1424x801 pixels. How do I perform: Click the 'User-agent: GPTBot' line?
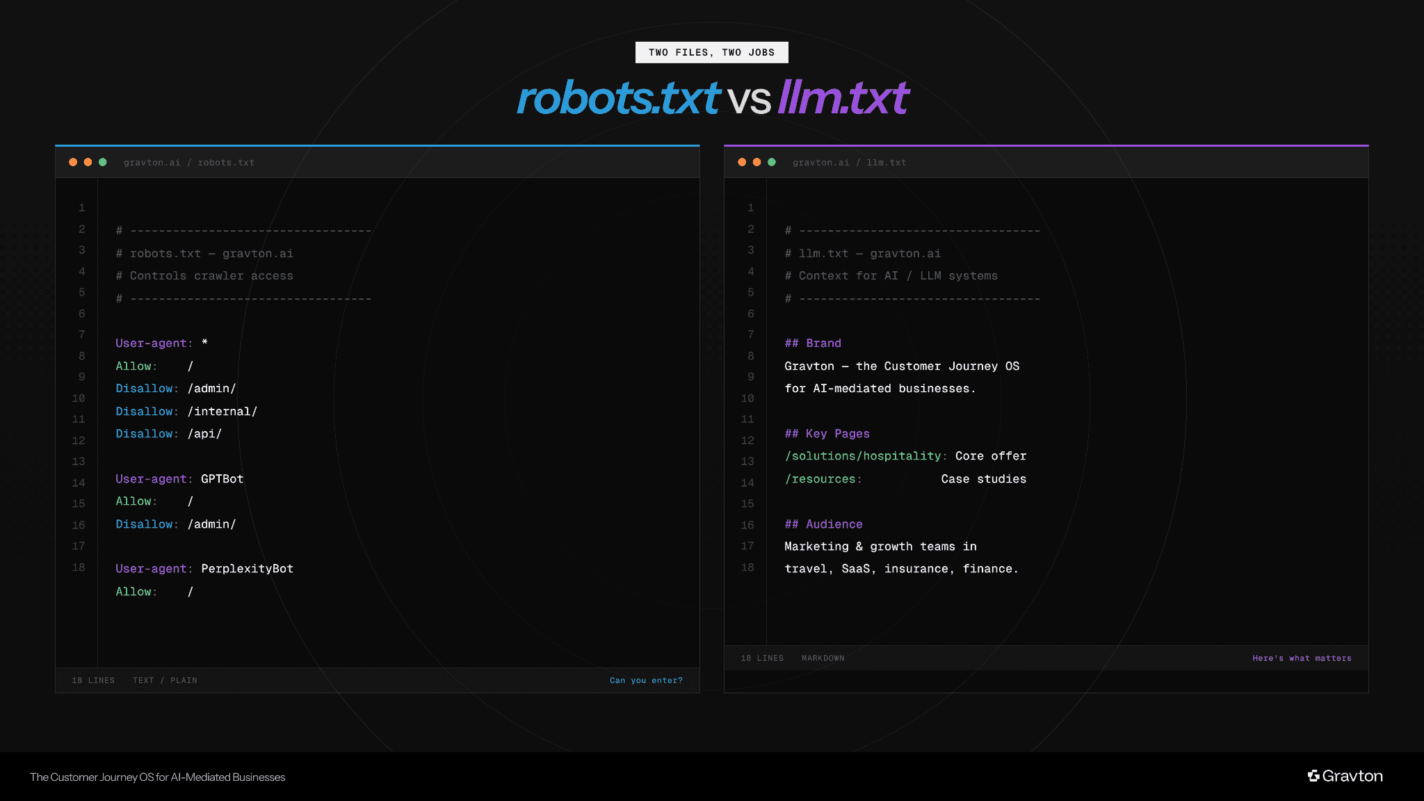(x=179, y=479)
